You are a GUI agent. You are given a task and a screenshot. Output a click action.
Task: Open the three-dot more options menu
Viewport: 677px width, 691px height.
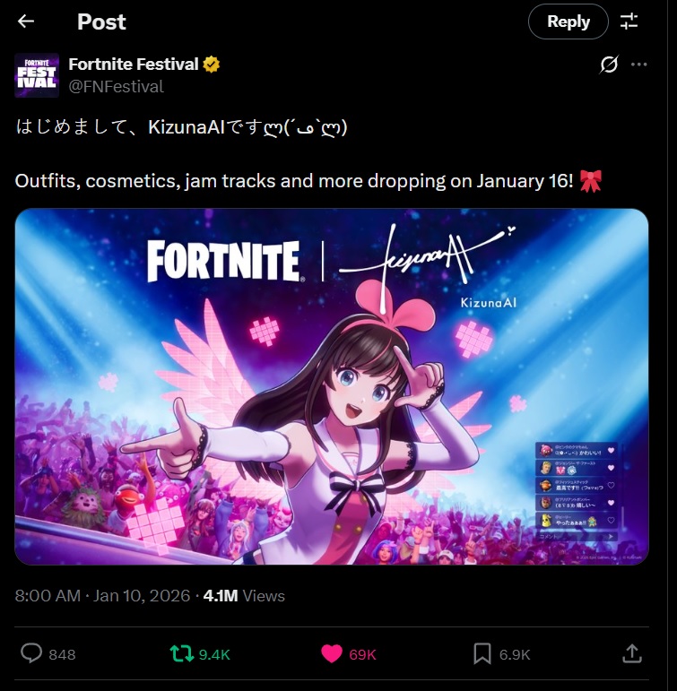point(638,65)
